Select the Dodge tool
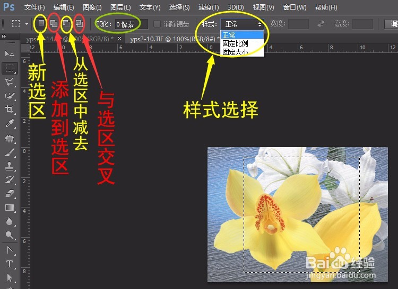This screenshot has height=289, width=398. point(10,235)
